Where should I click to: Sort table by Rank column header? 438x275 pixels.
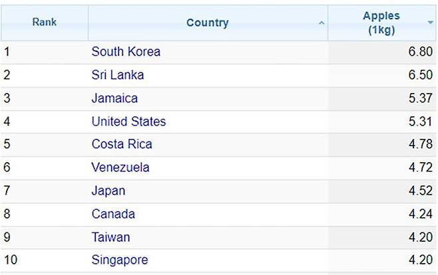tap(45, 23)
